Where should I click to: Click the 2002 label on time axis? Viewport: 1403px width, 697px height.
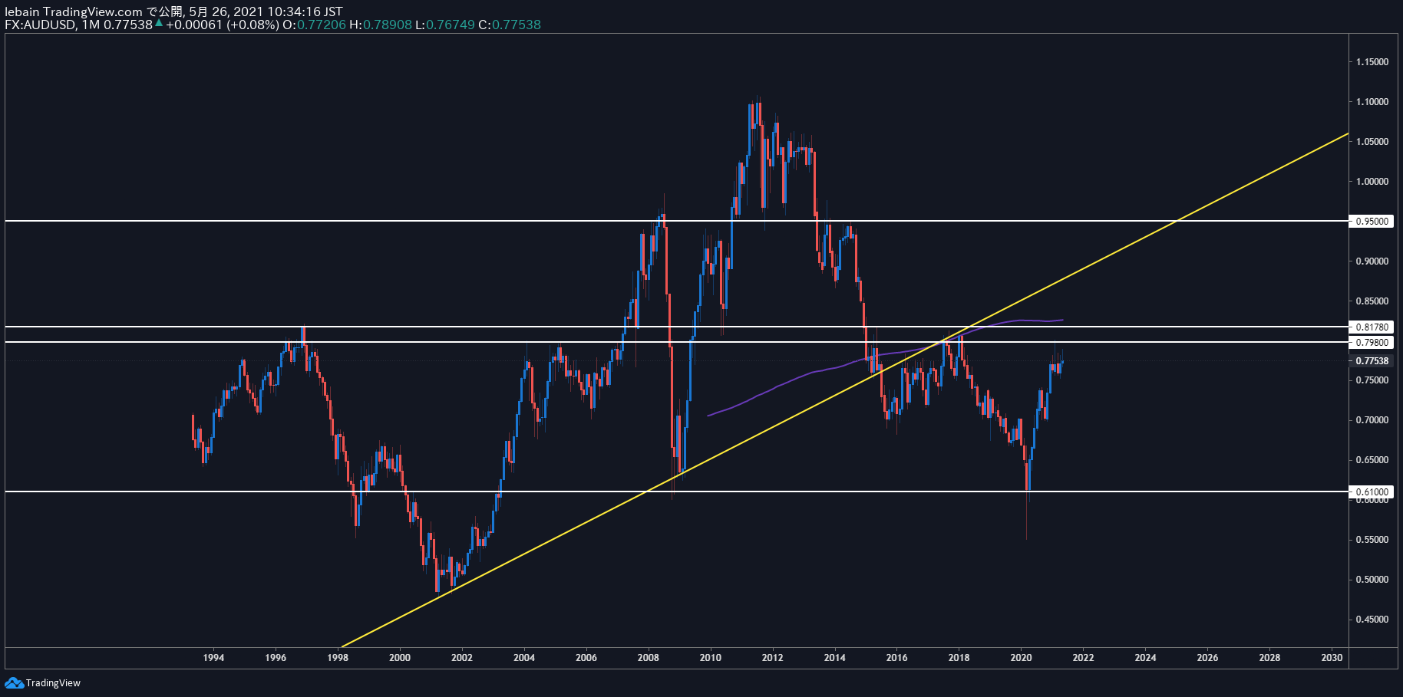[x=462, y=658]
